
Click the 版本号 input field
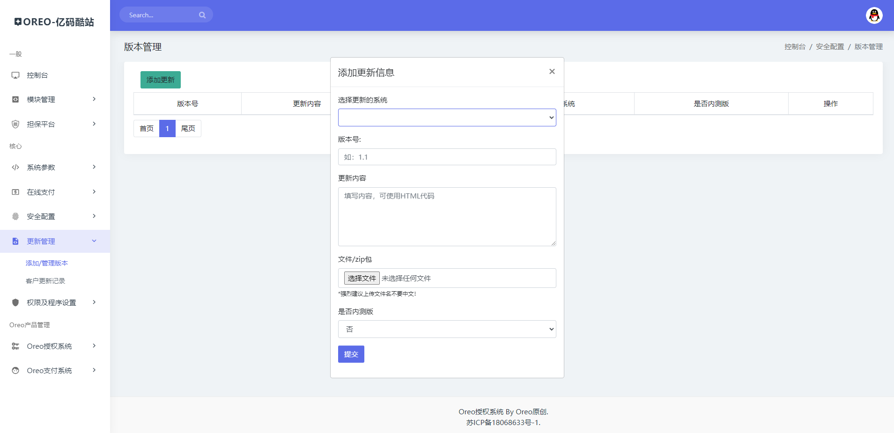coord(447,157)
